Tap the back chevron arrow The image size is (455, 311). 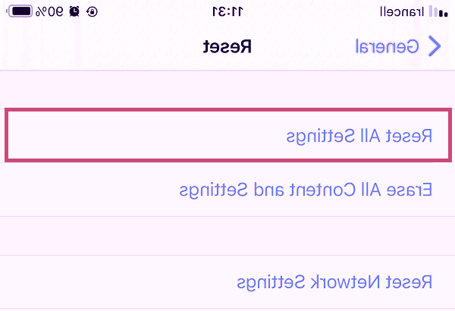[435, 46]
